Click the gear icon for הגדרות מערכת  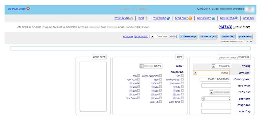pos(131,19)
